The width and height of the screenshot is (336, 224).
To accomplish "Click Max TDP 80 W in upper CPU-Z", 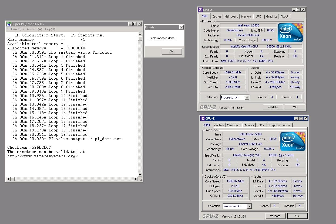I will click(270, 30).
